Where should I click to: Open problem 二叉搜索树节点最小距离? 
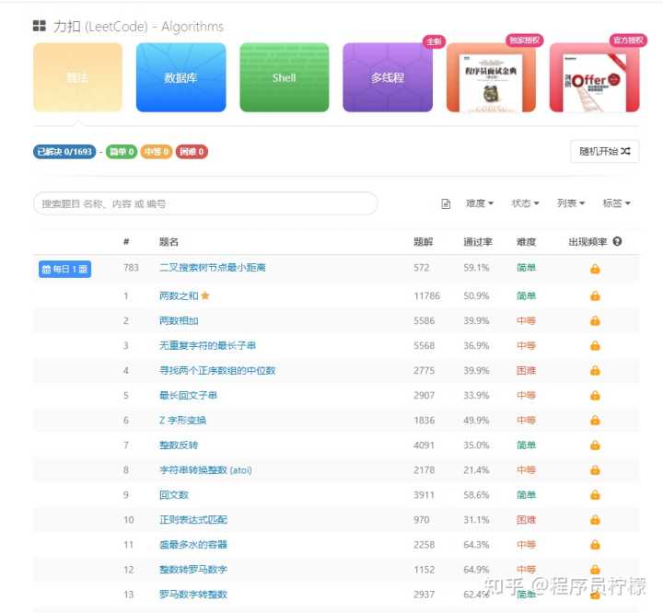point(213,267)
